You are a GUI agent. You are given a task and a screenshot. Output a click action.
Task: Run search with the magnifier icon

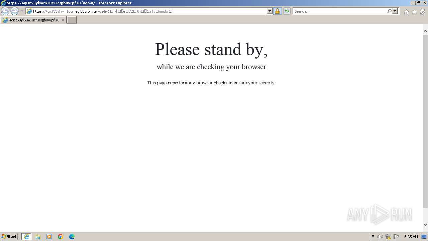pyautogui.click(x=389, y=11)
